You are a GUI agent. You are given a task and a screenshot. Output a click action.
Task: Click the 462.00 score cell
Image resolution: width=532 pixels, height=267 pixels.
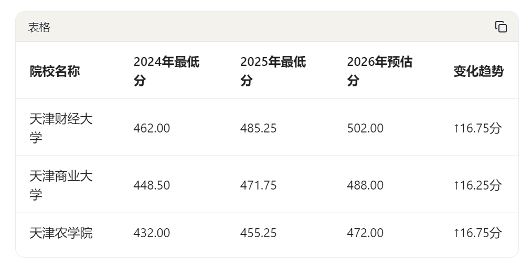point(152,128)
